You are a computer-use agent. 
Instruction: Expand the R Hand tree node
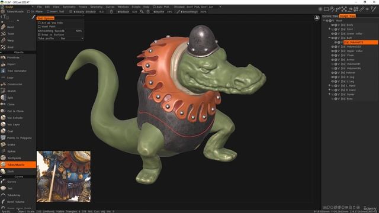click(x=329, y=90)
